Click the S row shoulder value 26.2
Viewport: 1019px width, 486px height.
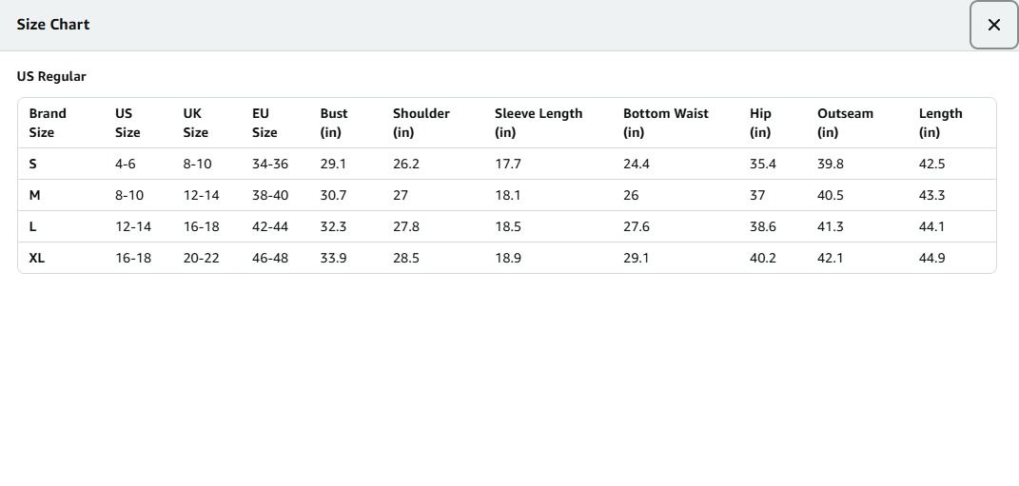point(406,164)
